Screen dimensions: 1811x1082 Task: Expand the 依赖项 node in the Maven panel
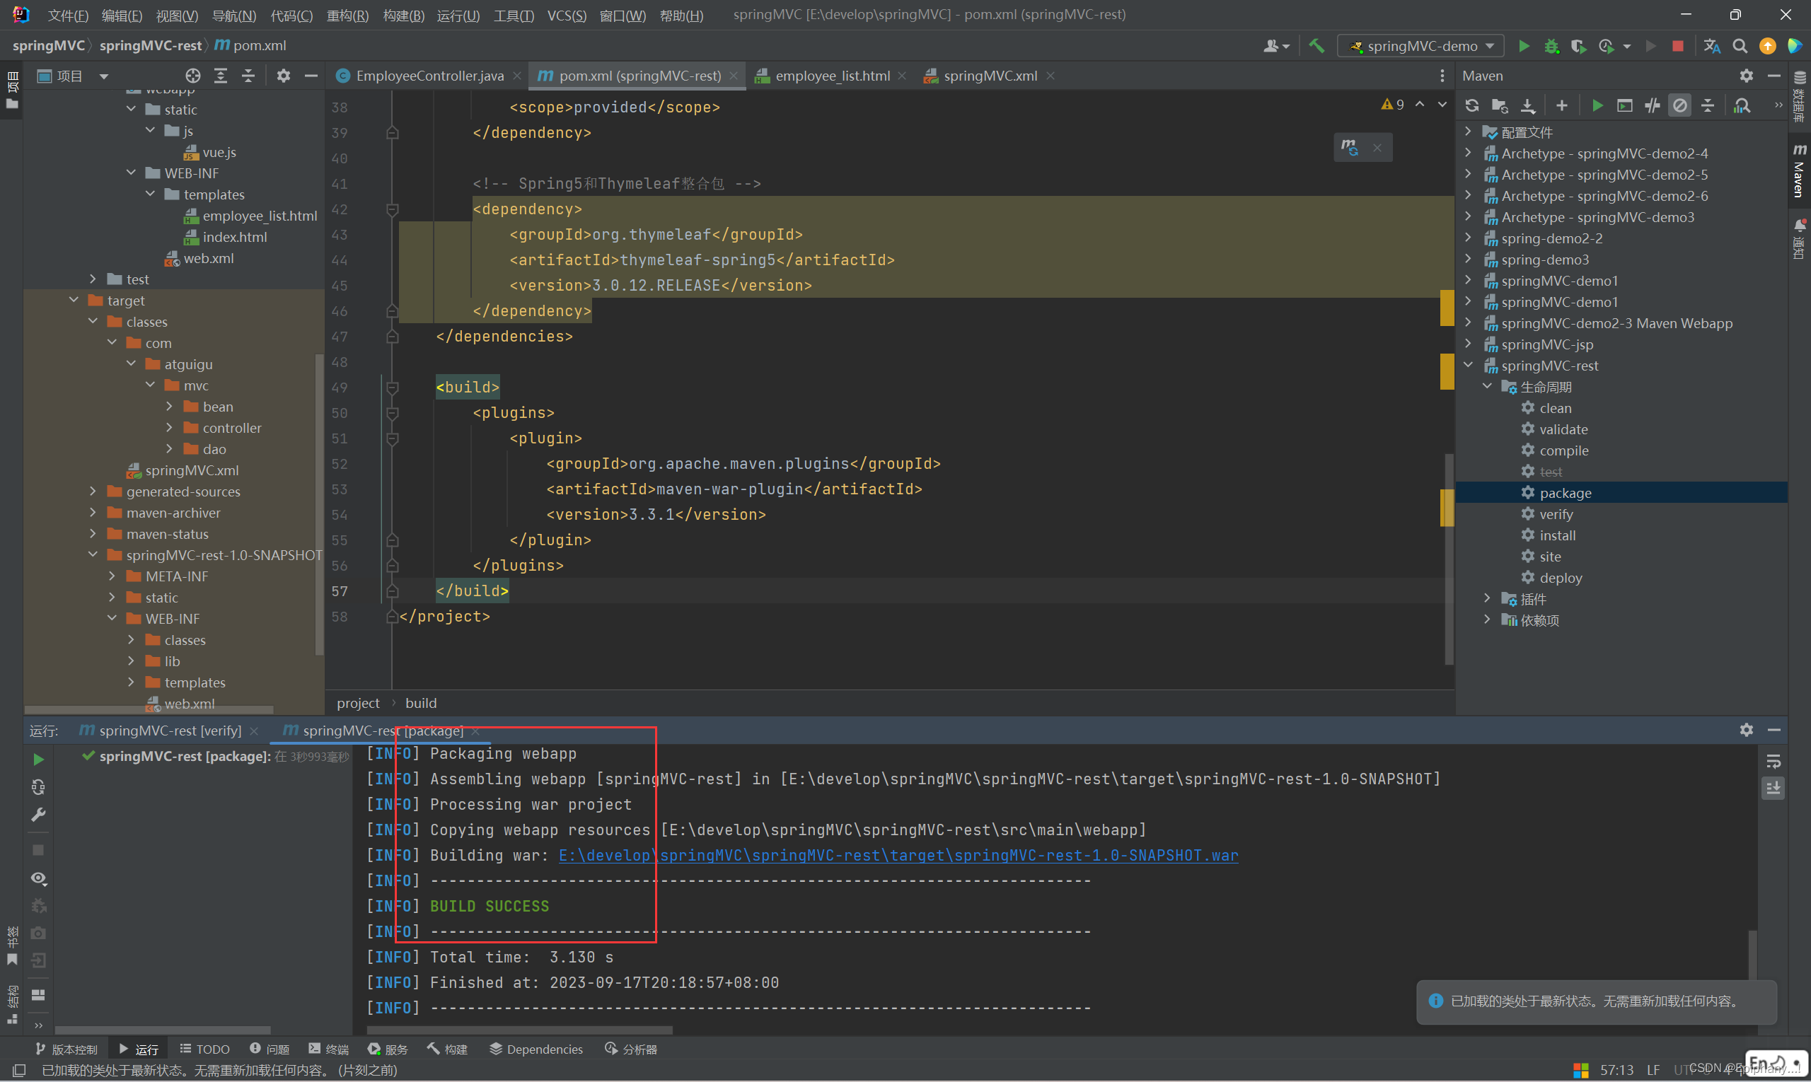(1487, 619)
